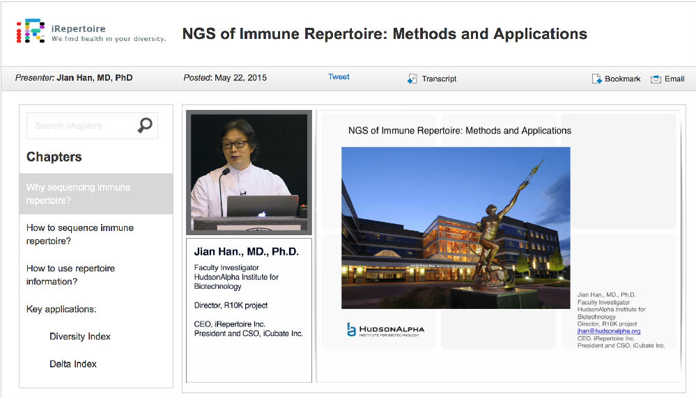Open the Delta Index sub-chapter
This screenshot has width=696, height=398.
[73, 364]
